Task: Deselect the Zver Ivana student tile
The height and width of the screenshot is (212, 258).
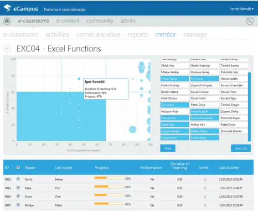Action: [175, 105]
